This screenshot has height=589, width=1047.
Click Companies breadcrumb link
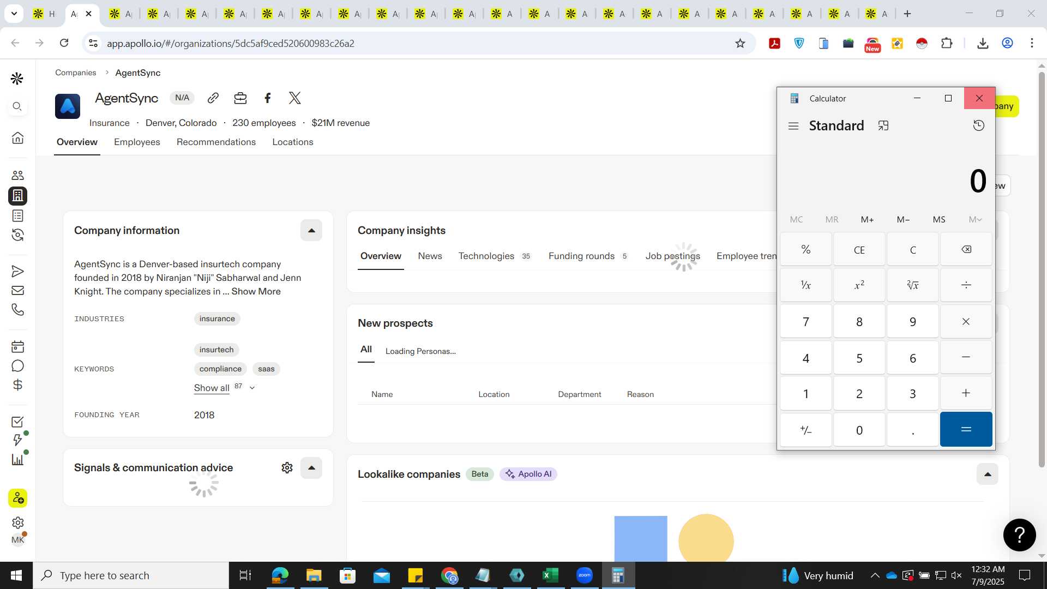75,73
